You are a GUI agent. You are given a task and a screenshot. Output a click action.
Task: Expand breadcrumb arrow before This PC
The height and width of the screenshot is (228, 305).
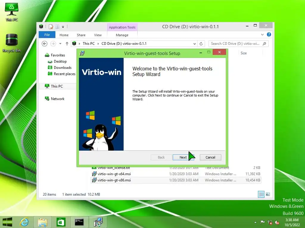tap(79, 44)
